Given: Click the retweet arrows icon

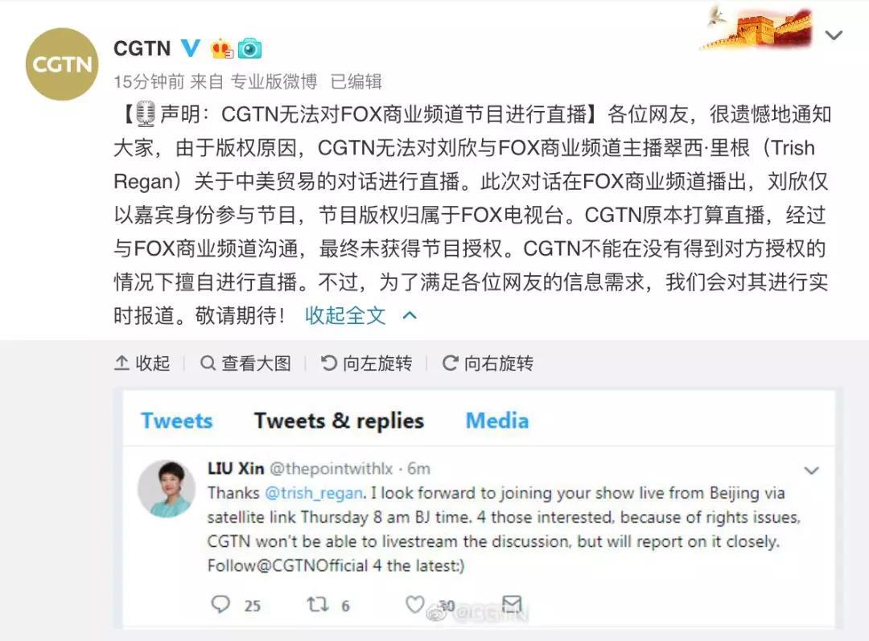Looking at the screenshot, I should point(318,604).
